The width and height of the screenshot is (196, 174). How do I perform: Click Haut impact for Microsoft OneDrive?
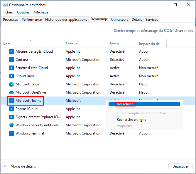pos(143,92)
